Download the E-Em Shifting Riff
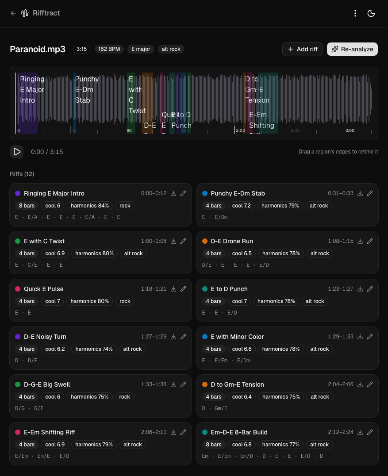388x476 pixels. pos(173,432)
